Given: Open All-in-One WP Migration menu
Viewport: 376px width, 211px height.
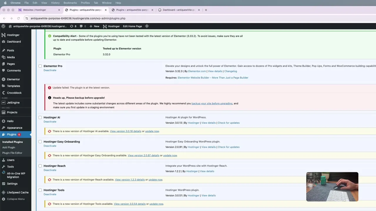Looking at the screenshot, I should [16, 175].
